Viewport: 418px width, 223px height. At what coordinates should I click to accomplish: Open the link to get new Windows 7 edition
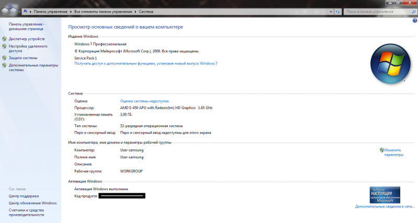coord(146,63)
